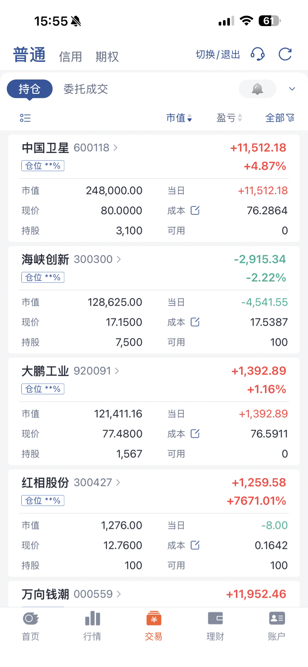Screen dimensions: 308x667
Task: Go to 首页 home icon
Action: click(30, 625)
